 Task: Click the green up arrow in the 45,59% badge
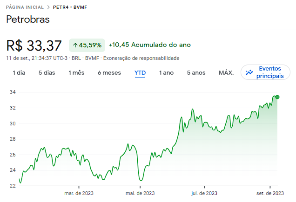click(x=75, y=45)
